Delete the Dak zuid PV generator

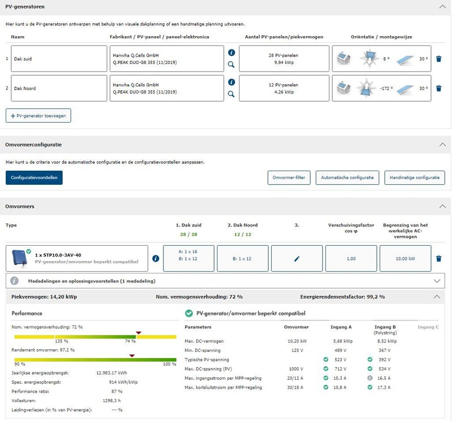[439, 58]
